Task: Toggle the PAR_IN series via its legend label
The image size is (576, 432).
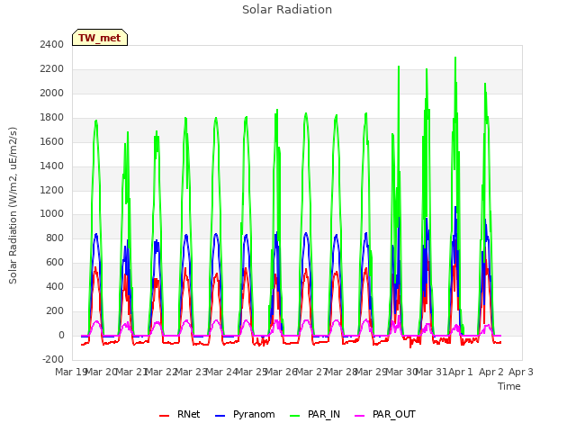Action: (x=324, y=414)
